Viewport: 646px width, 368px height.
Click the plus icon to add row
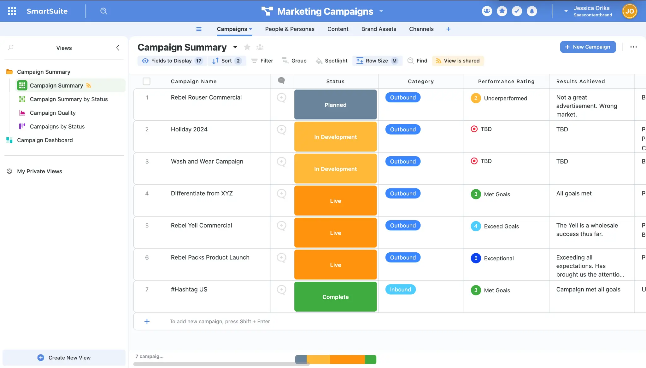147,321
